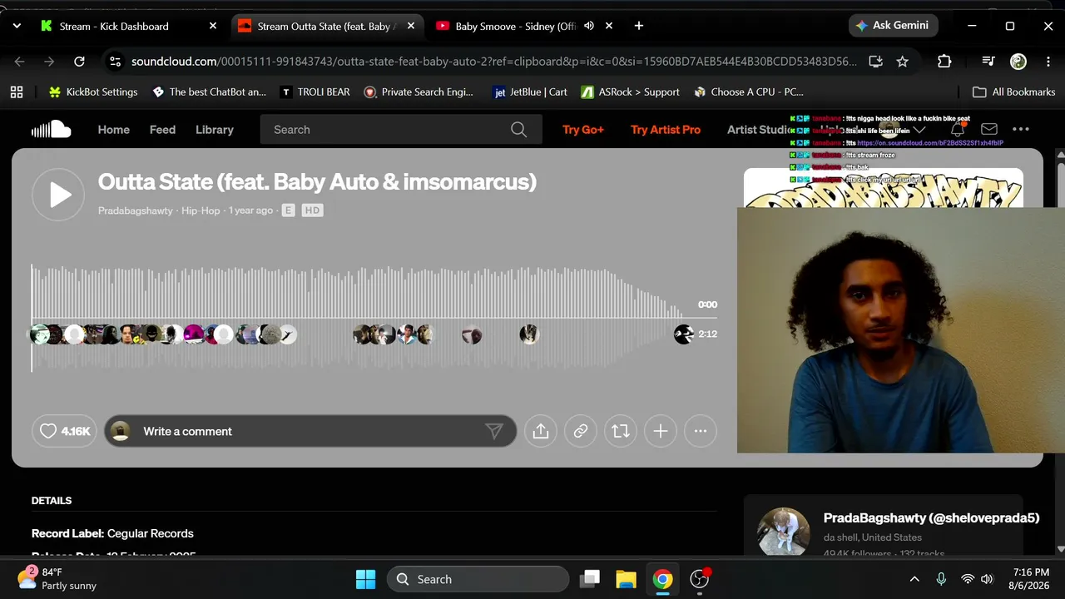This screenshot has width=1065, height=599.
Task: Open the Chrome apps grid
Action: (17, 92)
